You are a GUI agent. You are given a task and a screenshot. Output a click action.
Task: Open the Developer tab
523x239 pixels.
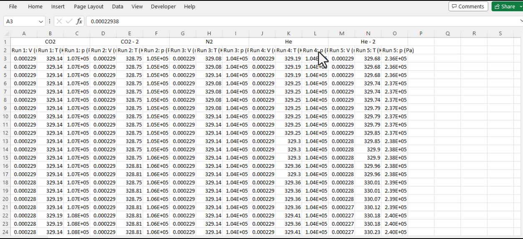pos(163,7)
